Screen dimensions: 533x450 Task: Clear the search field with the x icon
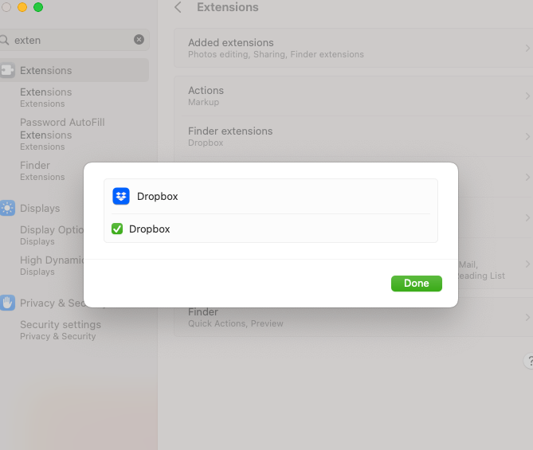click(139, 40)
